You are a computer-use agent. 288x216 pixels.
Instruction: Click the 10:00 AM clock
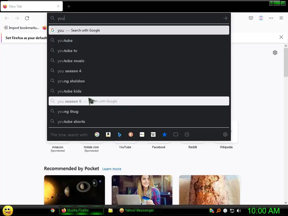point(264,211)
